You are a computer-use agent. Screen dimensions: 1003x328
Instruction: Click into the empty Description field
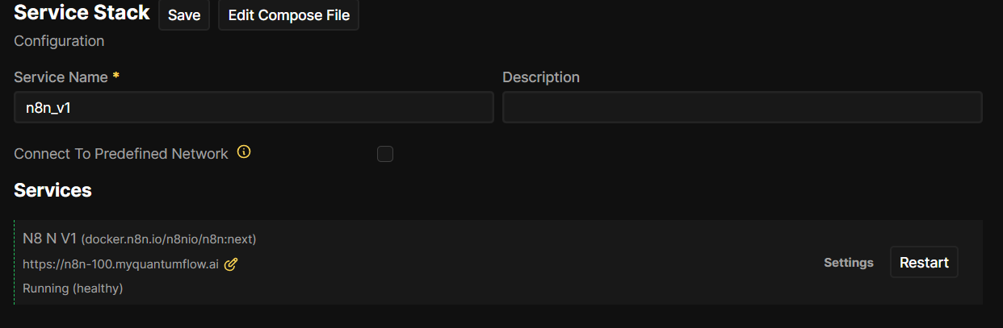click(x=741, y=107)
